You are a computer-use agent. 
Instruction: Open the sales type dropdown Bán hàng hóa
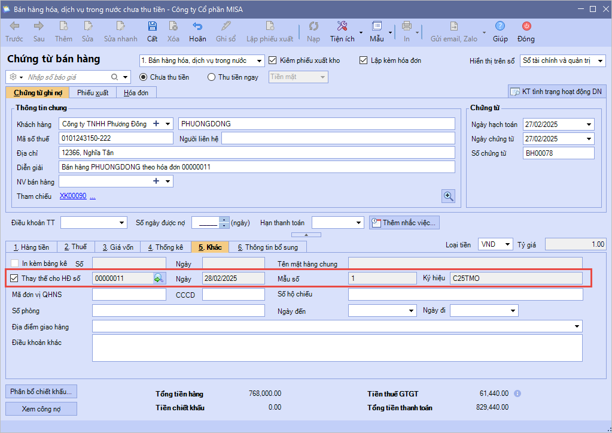(259, 60)
